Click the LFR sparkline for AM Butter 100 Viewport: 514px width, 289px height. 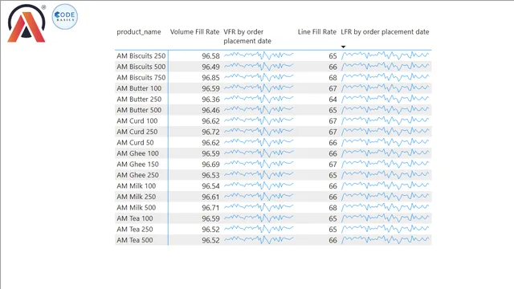click(385, 88)
